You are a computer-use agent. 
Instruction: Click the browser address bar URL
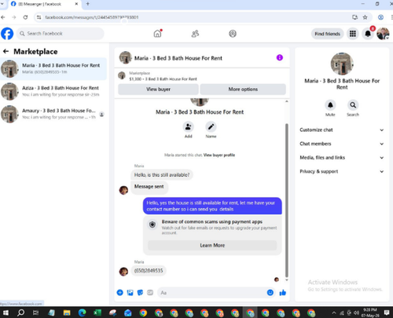(92, 17)
